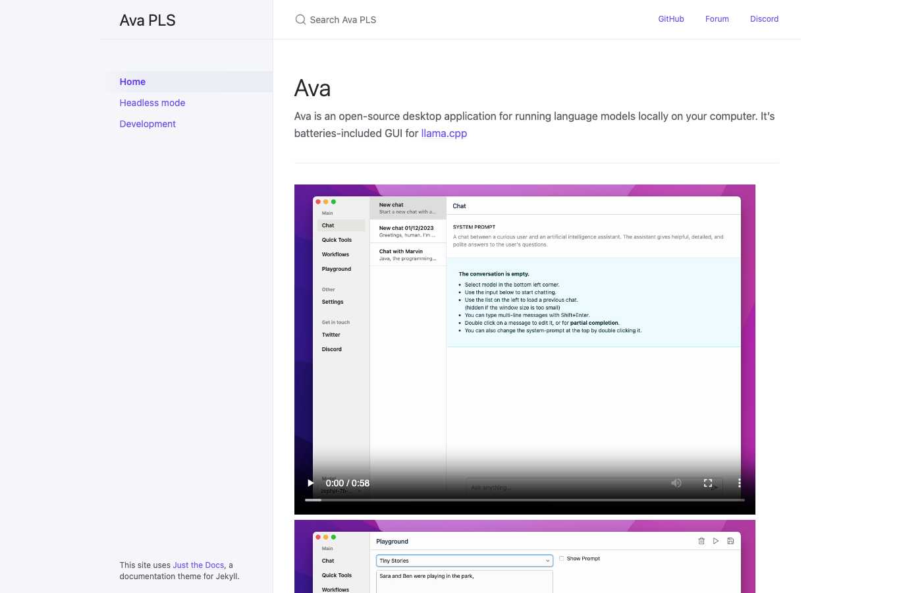The height and width of the screenshot is (593, 899).
Task: Click the trash icon in Playground
Action: [701, 541]
